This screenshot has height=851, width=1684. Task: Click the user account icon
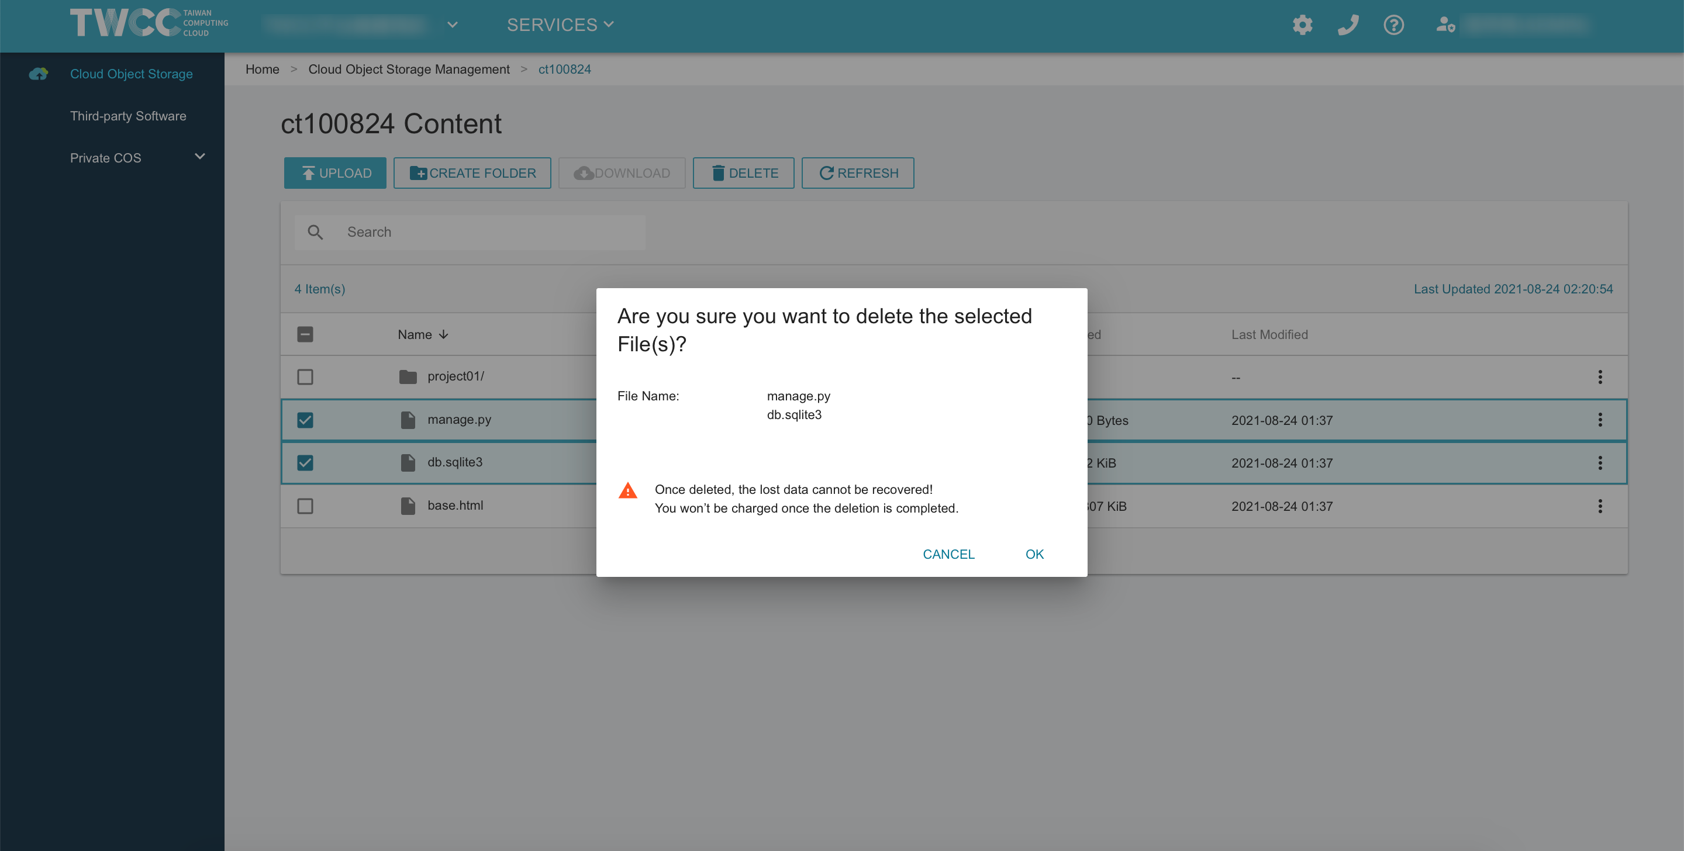click(1445, 25)
